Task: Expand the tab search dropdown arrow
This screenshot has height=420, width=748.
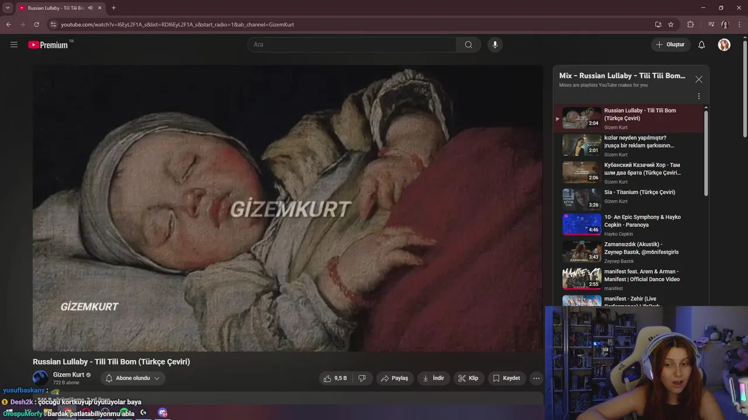Action: 8,8
